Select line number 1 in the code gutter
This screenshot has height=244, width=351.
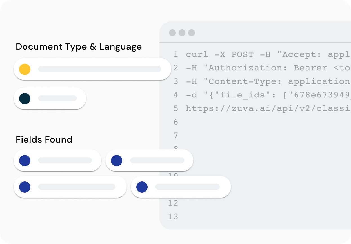coord(176,54)
